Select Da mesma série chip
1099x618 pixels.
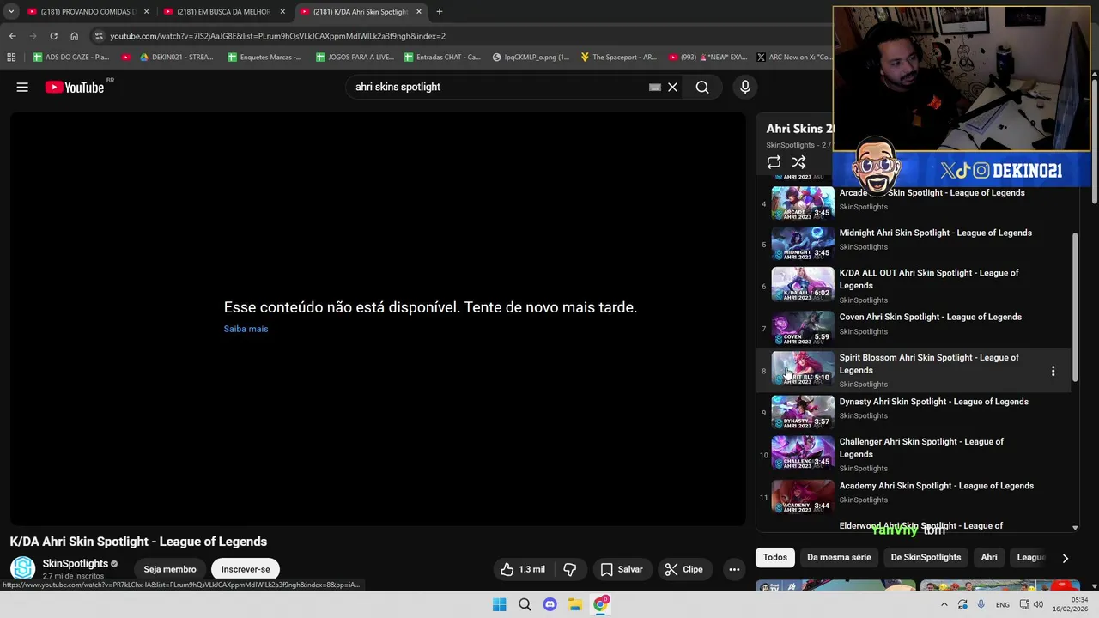point(839,557)
